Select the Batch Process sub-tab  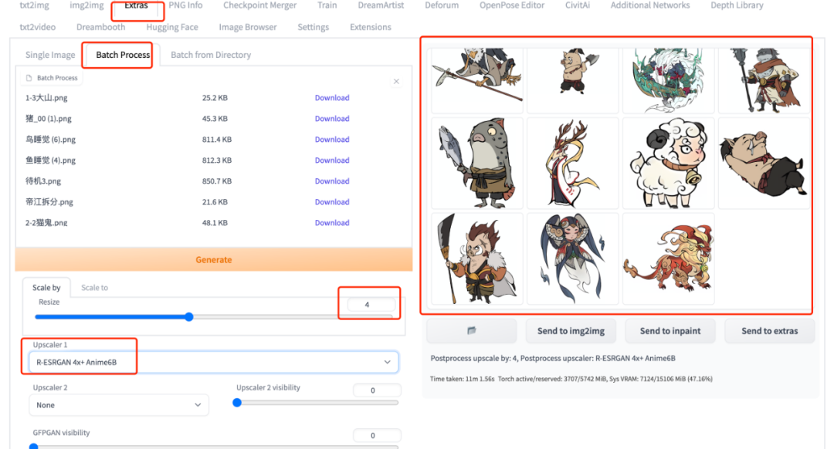(123, 55)
